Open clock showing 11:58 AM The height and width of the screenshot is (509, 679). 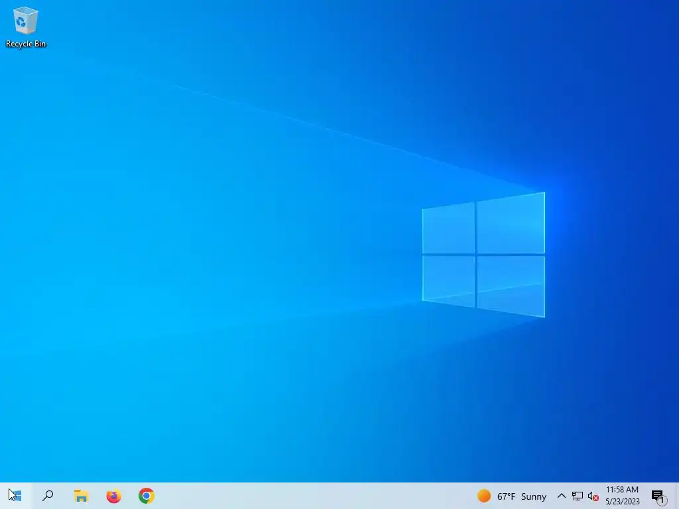coord(622,496)
